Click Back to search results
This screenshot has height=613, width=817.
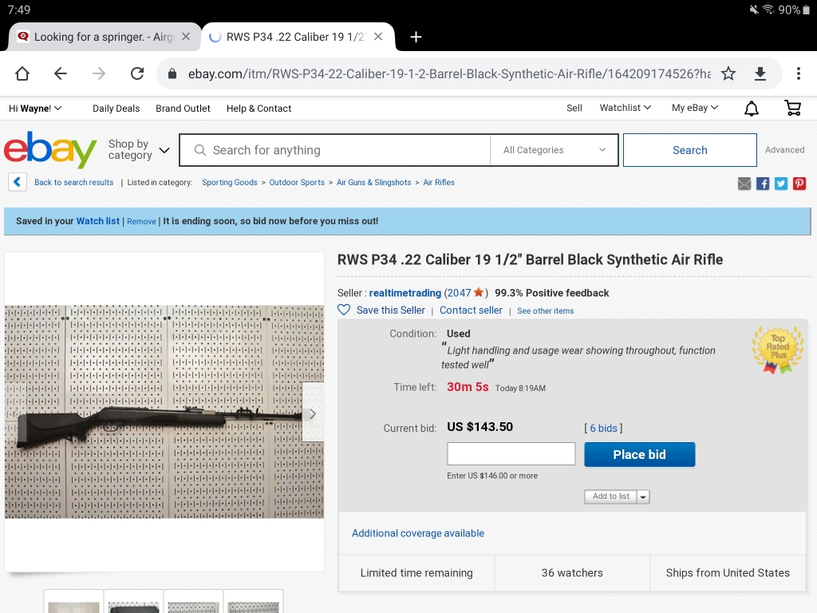74,183
